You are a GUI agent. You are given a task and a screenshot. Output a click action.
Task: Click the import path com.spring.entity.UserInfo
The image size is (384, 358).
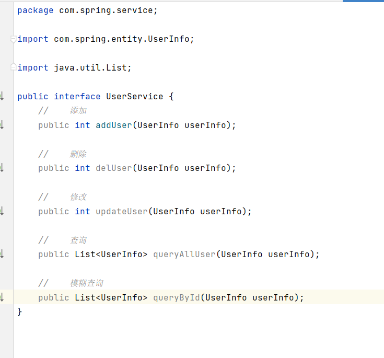[121, 39]
